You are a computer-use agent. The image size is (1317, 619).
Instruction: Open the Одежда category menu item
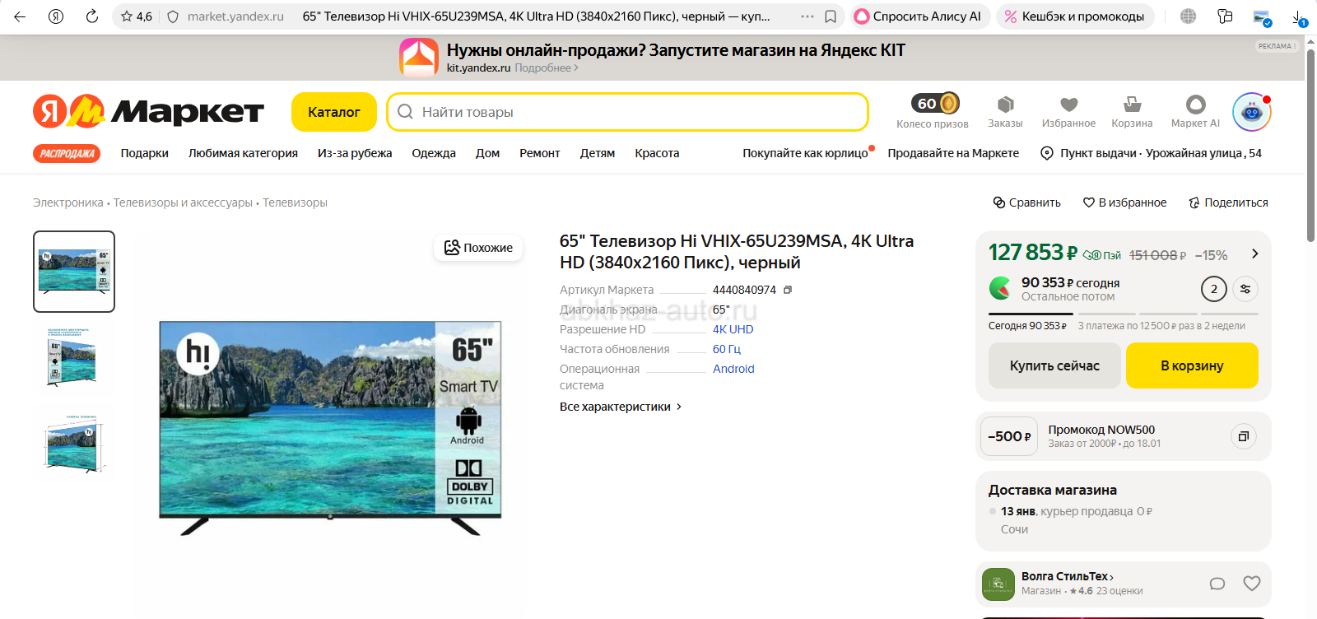coord(434,153)
